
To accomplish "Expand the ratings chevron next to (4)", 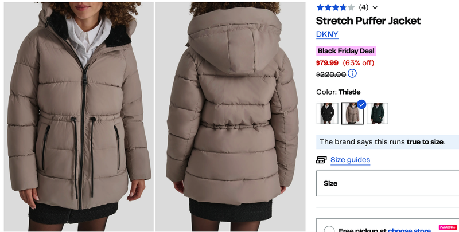I will point(375,8).
